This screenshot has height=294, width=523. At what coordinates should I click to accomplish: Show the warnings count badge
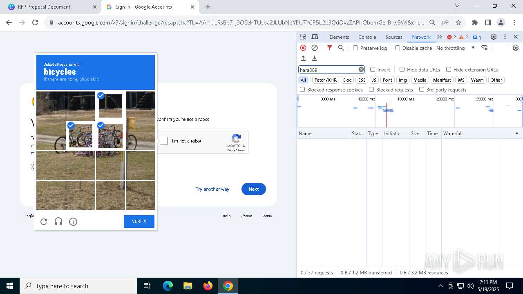[x=464, y=37]
